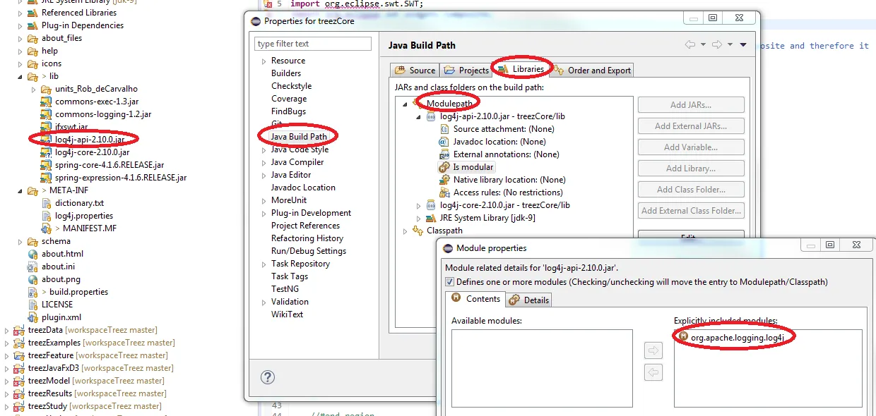Click the Referenced Libraries icon
The image size is (876, 416).
click(33, 13)
